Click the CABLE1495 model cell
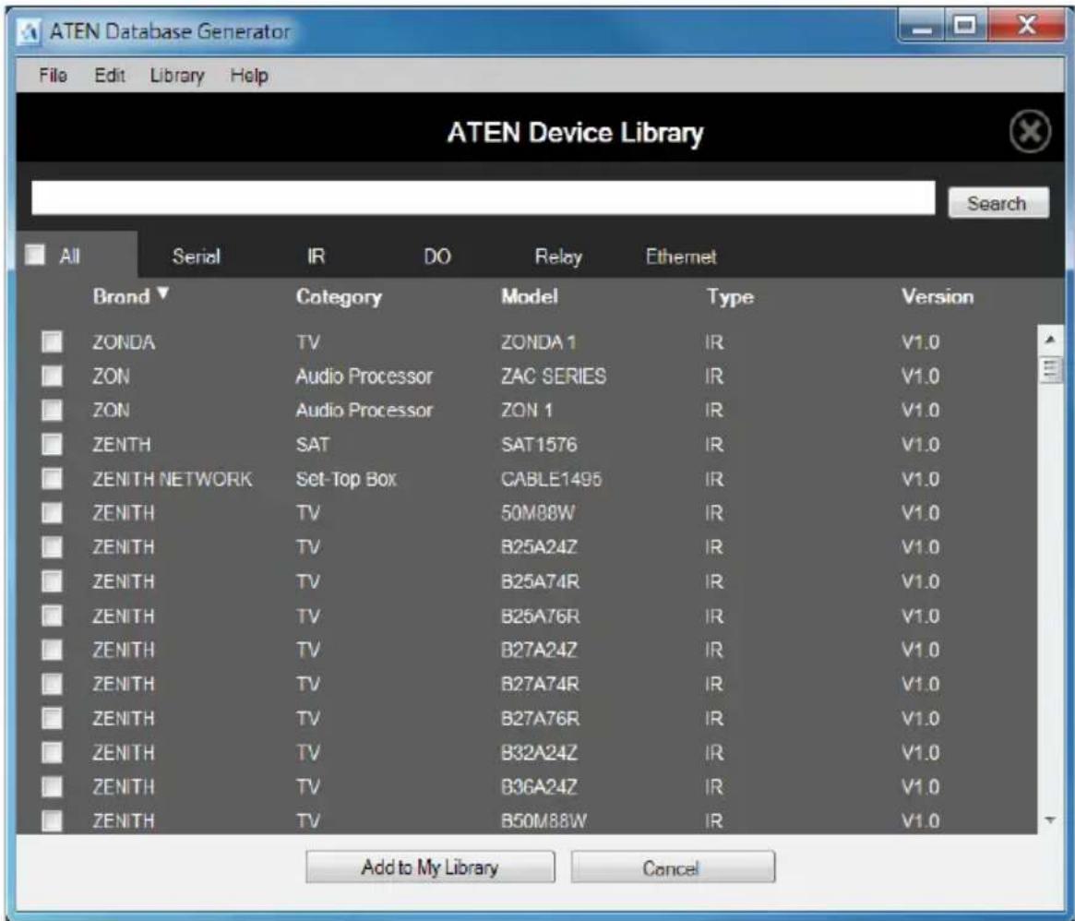The width and height of the screenshot is (1075, 921). click(x=551, y=479)
